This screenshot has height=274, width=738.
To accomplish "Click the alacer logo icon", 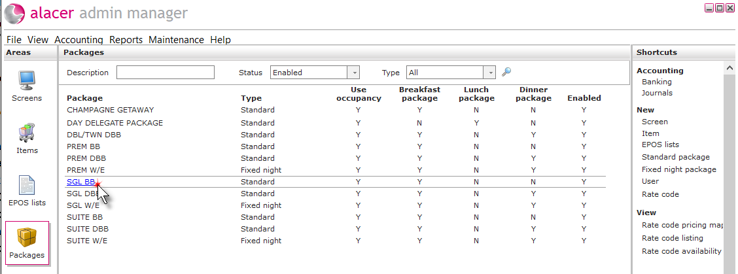I will [x=14, y=12].
